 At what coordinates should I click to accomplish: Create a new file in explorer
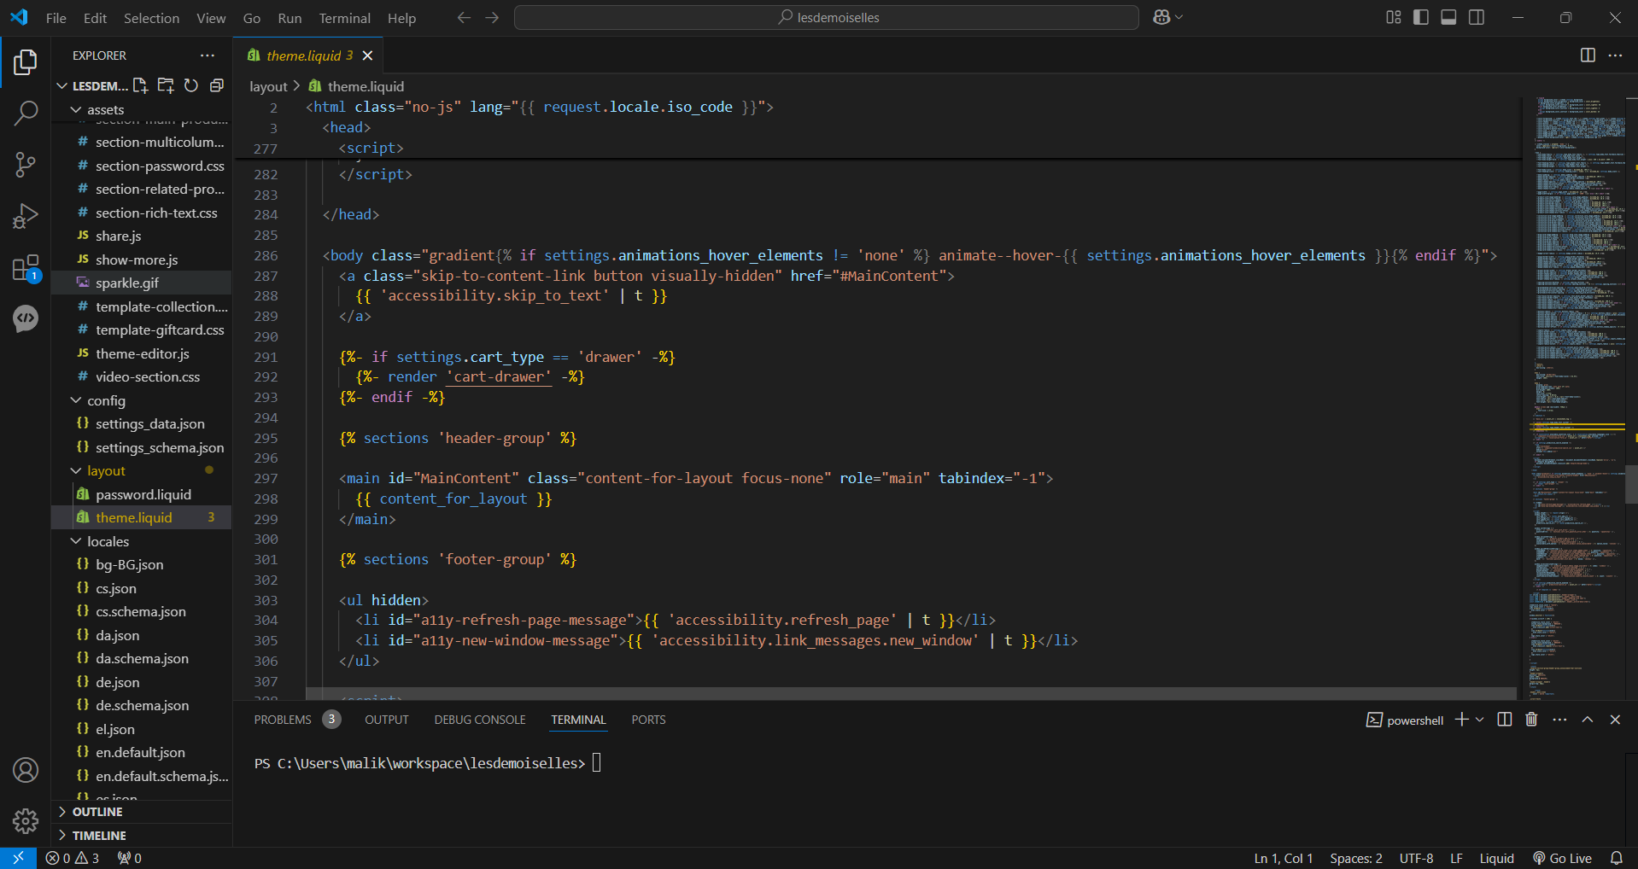click(x=141, y=85)
